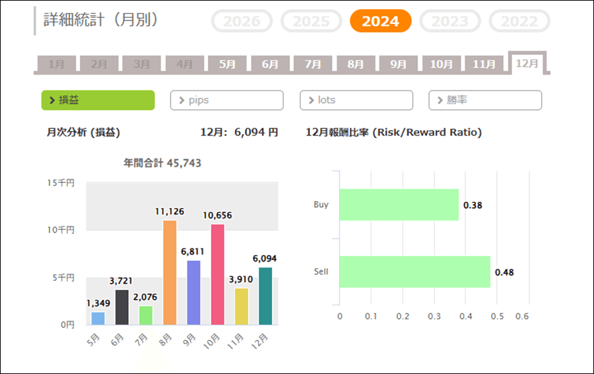This screenshot has width=594, height=374.
Task: Show the lots statistics
Action: tap(356, 100)
